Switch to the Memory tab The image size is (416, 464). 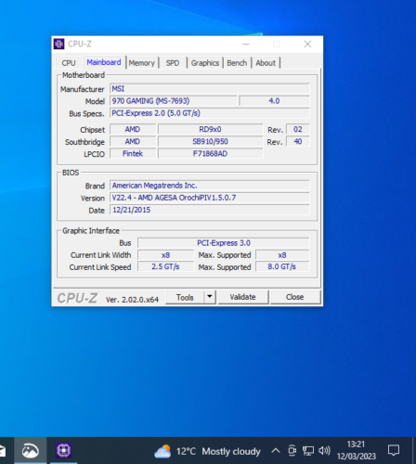[x=142, y=63]
